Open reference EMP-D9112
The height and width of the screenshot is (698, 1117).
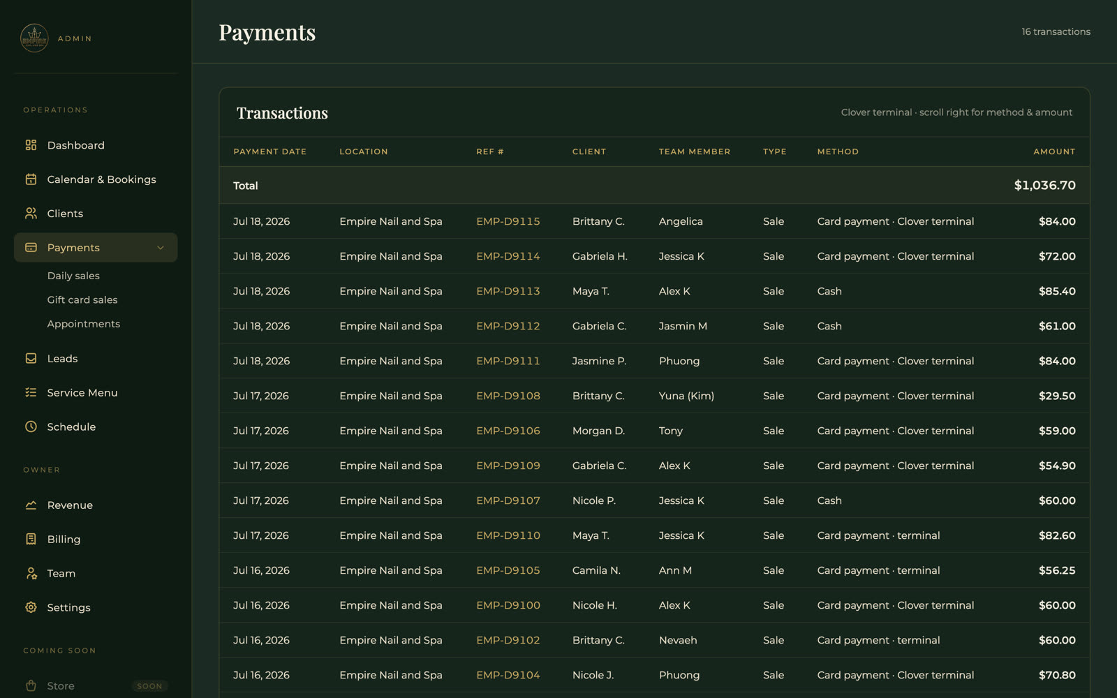tap(508, 326)
